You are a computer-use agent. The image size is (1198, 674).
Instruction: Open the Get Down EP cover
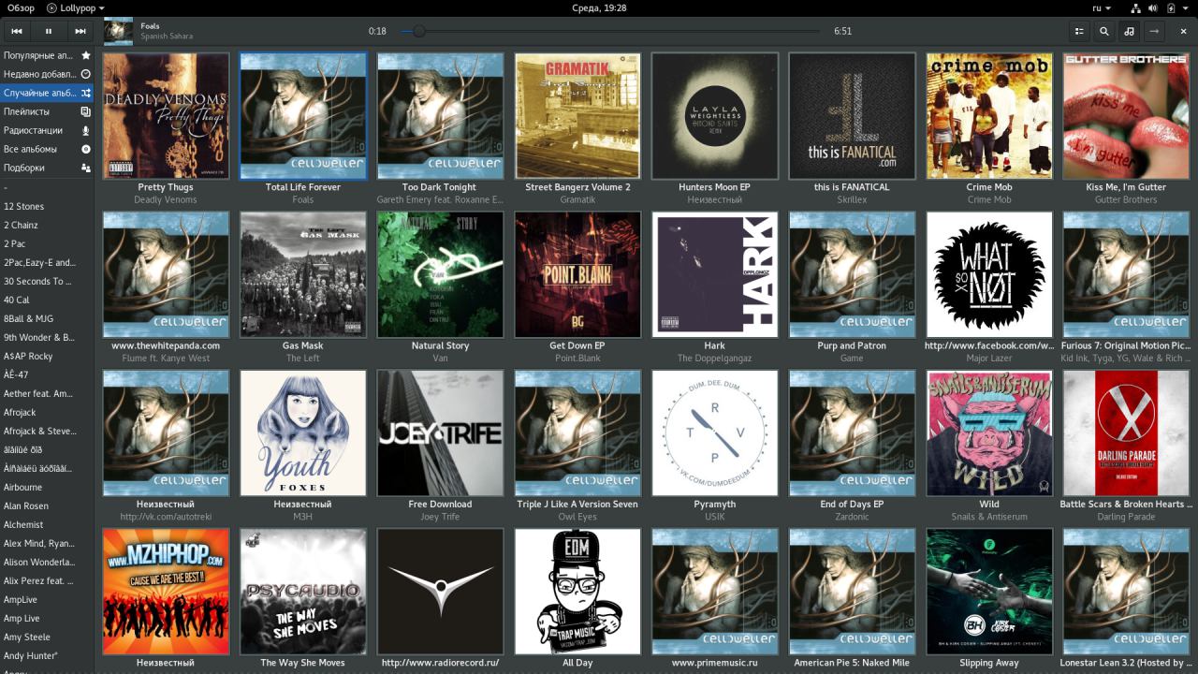click(577, 274)
